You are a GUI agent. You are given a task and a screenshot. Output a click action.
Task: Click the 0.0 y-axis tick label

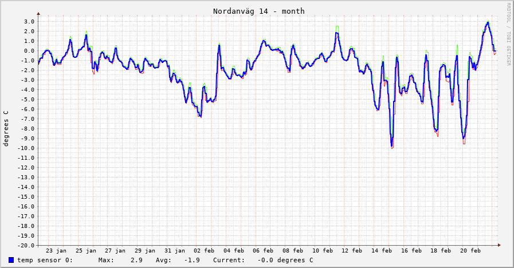click(29, 51)
